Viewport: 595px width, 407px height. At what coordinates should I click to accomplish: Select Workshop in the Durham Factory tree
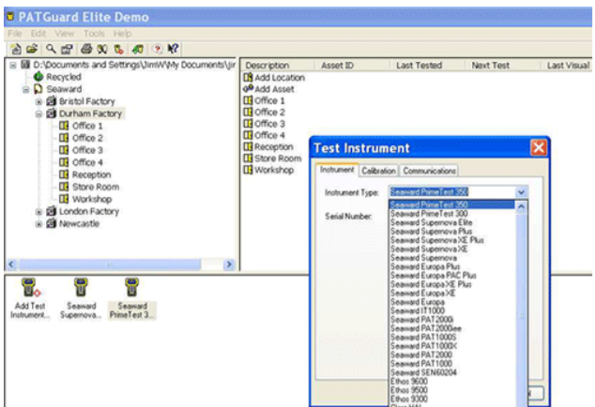tap(91, 199)
